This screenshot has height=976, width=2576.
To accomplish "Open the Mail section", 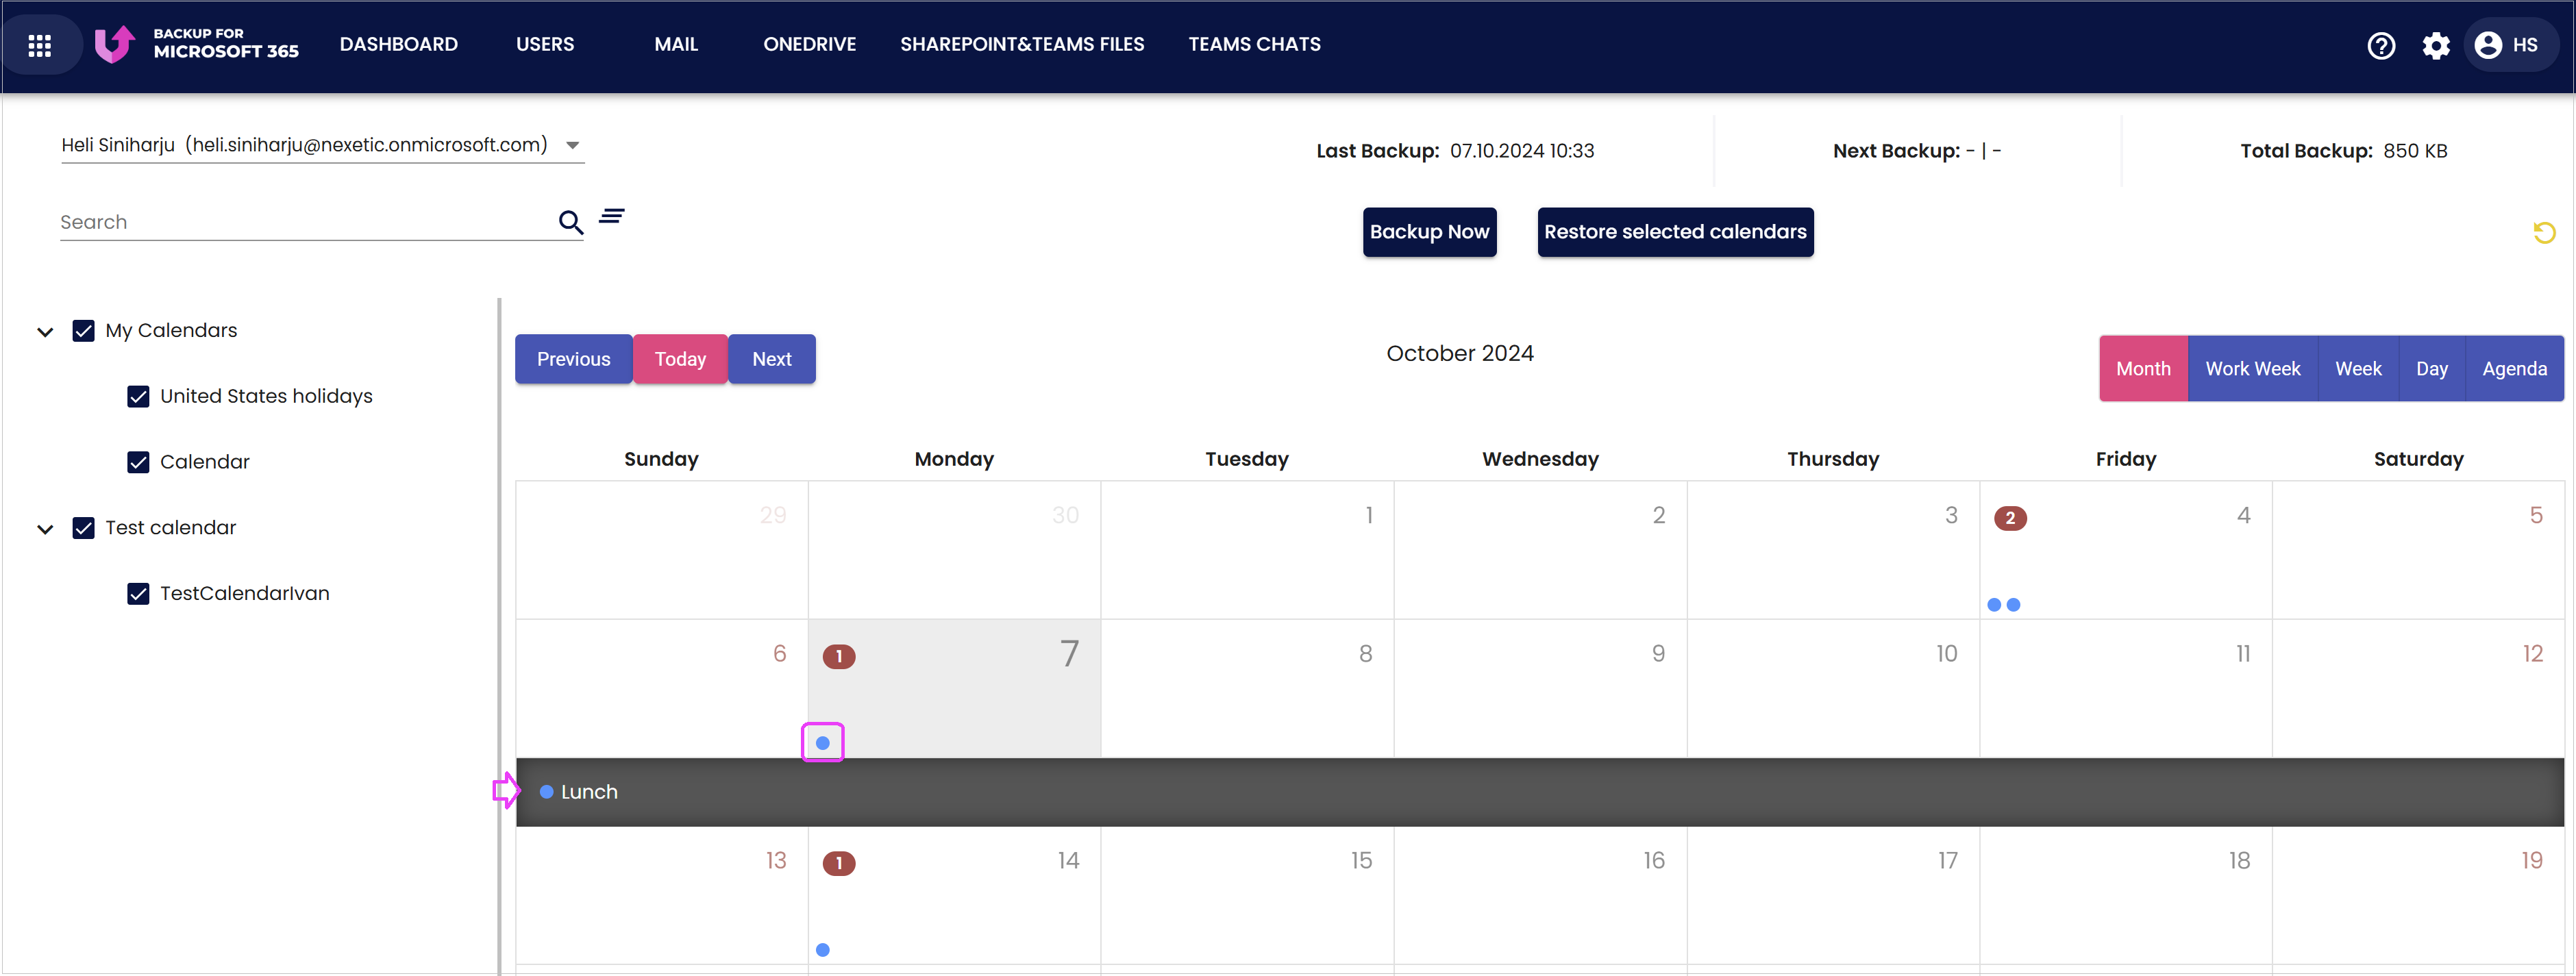I will coord(676,44).
